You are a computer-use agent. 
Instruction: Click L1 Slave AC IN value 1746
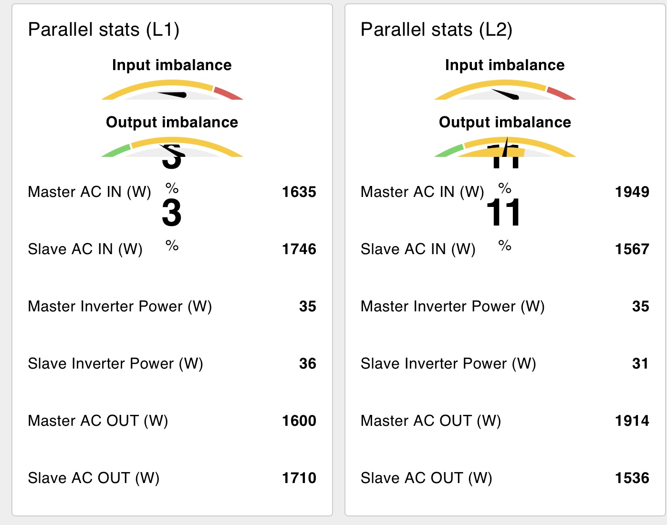click(299, 249)
